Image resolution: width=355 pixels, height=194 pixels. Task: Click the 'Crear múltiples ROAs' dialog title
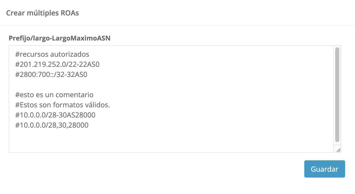tap(42, 13)
